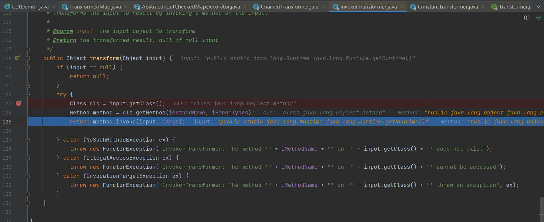The image size is (544, 222).
Task: Fold the if block at line 119
Action: (x=28, y=67)
